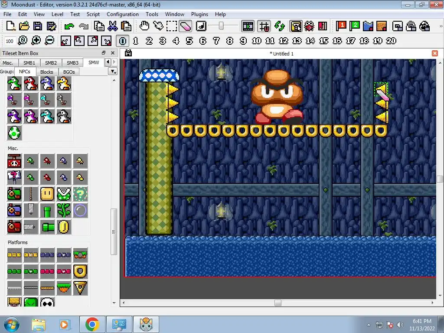Choose the pointing-hand selection tool

[x=158, y=26]
